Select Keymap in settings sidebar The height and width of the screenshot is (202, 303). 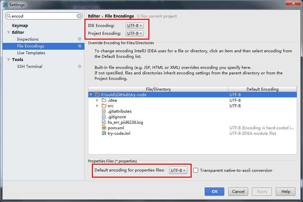pos(20,26)
